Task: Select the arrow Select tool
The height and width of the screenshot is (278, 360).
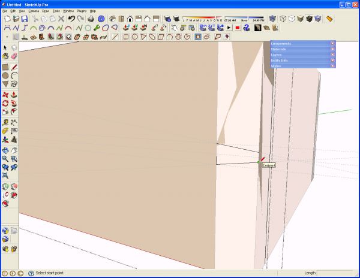Action: (x=5, y=48)
